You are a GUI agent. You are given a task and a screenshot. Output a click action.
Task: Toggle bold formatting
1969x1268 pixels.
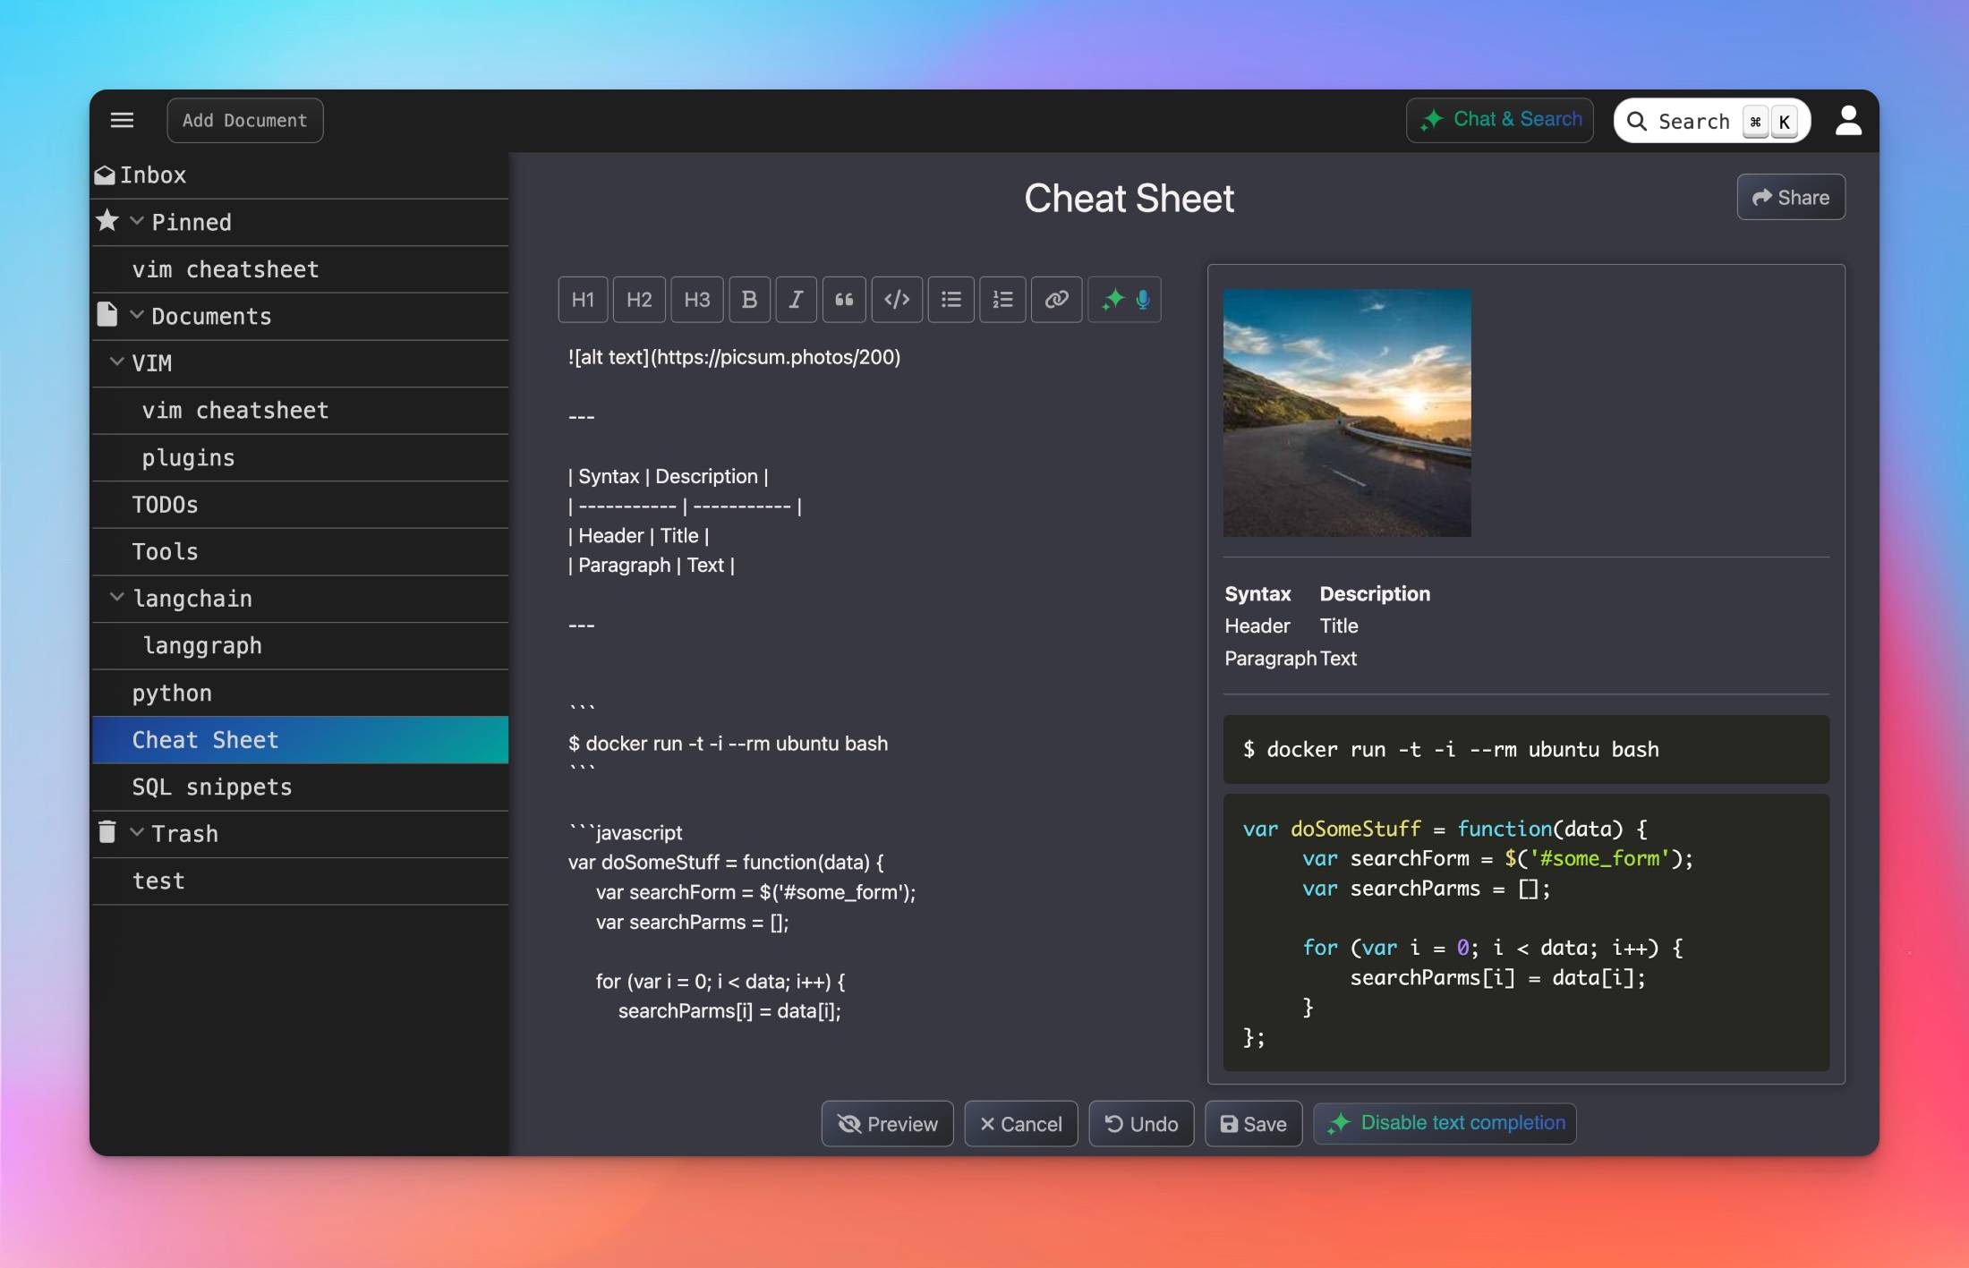[750, 299]
